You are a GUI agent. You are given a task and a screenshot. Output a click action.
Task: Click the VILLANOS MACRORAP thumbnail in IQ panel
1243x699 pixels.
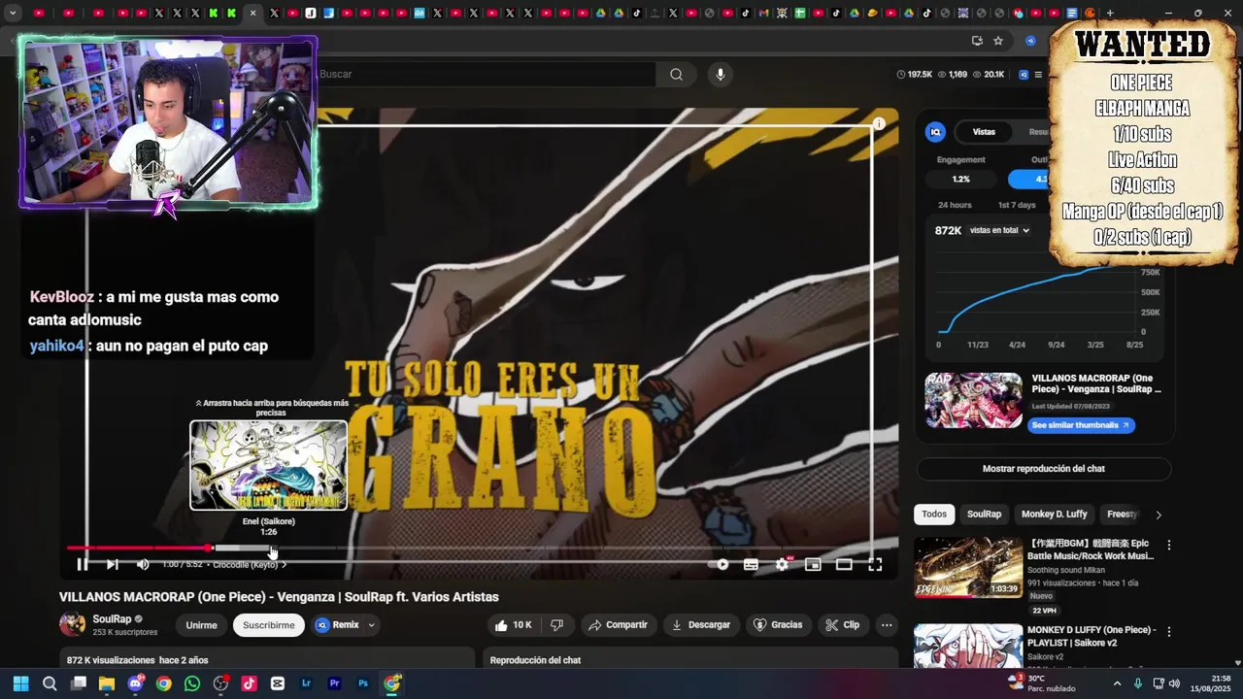(x=973, y=400)
